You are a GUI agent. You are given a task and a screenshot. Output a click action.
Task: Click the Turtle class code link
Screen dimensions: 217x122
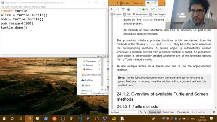point(167,44)
